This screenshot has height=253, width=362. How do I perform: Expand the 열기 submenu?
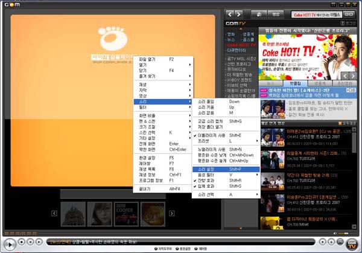(x=163, y=65)
